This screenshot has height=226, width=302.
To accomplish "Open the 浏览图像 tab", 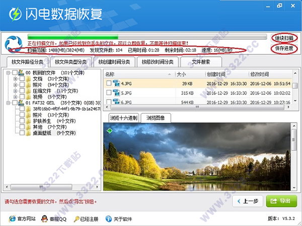I will click(156, 118).
